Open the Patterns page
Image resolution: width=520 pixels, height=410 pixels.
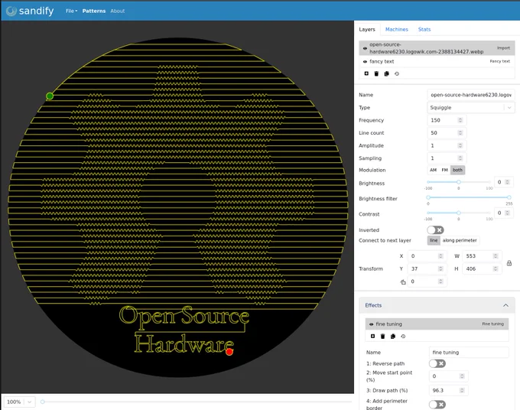click(x=94, y=11)
